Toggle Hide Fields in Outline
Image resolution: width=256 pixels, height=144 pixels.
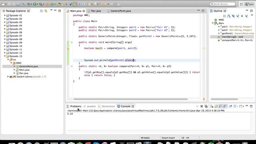click(233, 16)
